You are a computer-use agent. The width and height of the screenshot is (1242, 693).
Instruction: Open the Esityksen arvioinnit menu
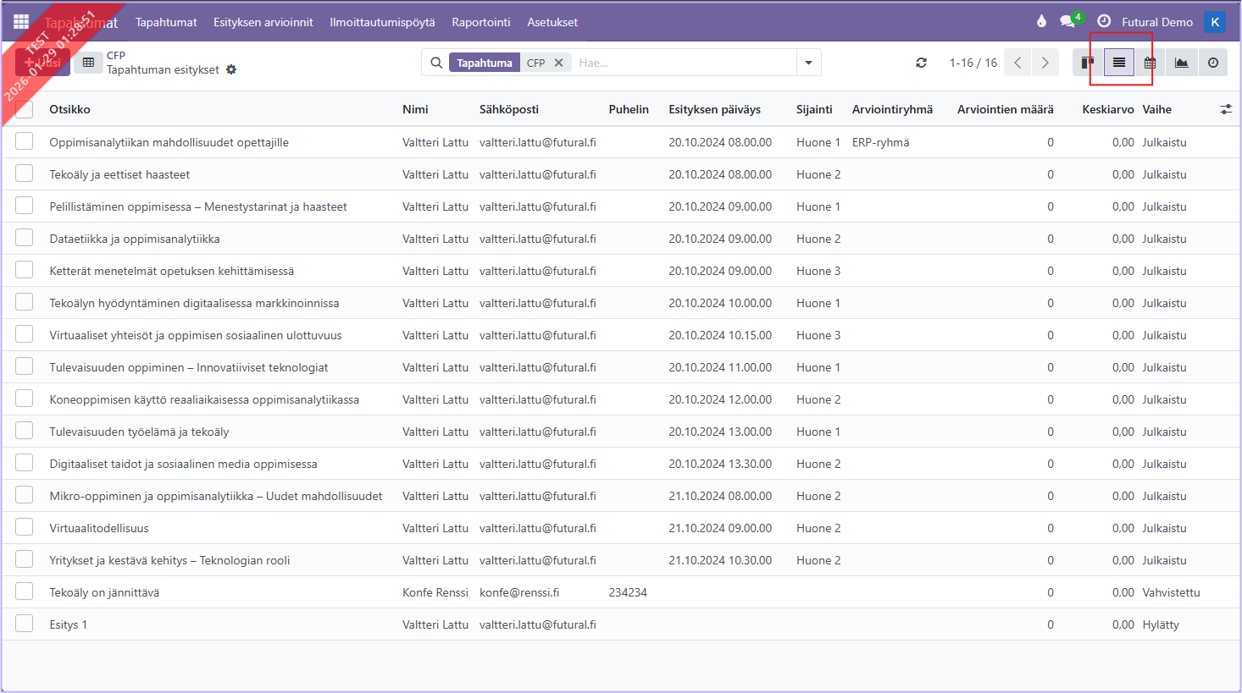(263, 22)
